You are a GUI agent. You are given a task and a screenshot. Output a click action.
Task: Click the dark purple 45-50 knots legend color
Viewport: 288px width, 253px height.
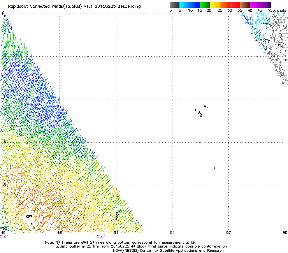click(x=265, y=5)
